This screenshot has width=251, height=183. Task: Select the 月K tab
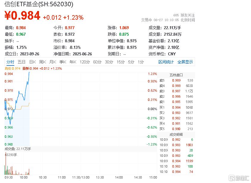click(53, 62)
